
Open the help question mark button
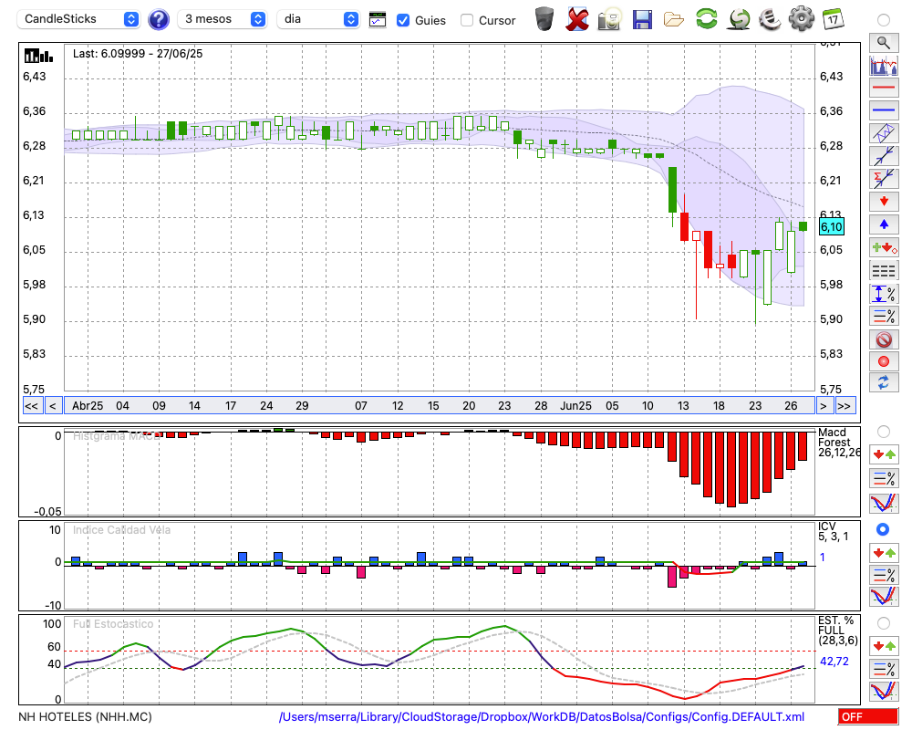tap(158, 20)
